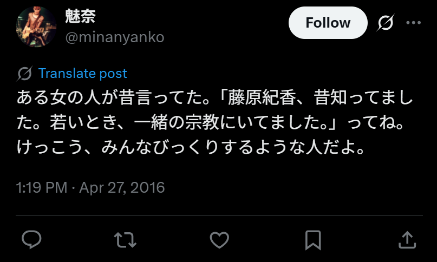The width and height of the screenshot is (437, 262).
Task: Follow the user 魅奈
Action: point(328,23)
